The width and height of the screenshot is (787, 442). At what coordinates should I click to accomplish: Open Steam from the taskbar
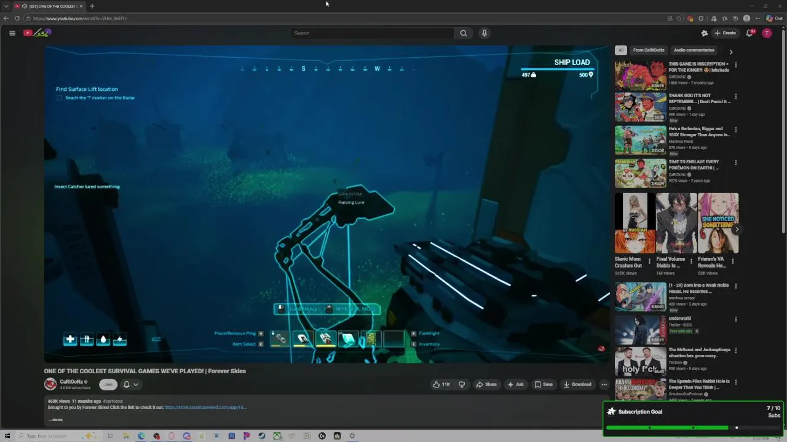pos(262,436)
